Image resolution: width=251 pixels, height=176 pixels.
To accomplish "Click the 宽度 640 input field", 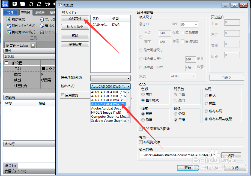I will pyautogui.click(x=165, y=33).
